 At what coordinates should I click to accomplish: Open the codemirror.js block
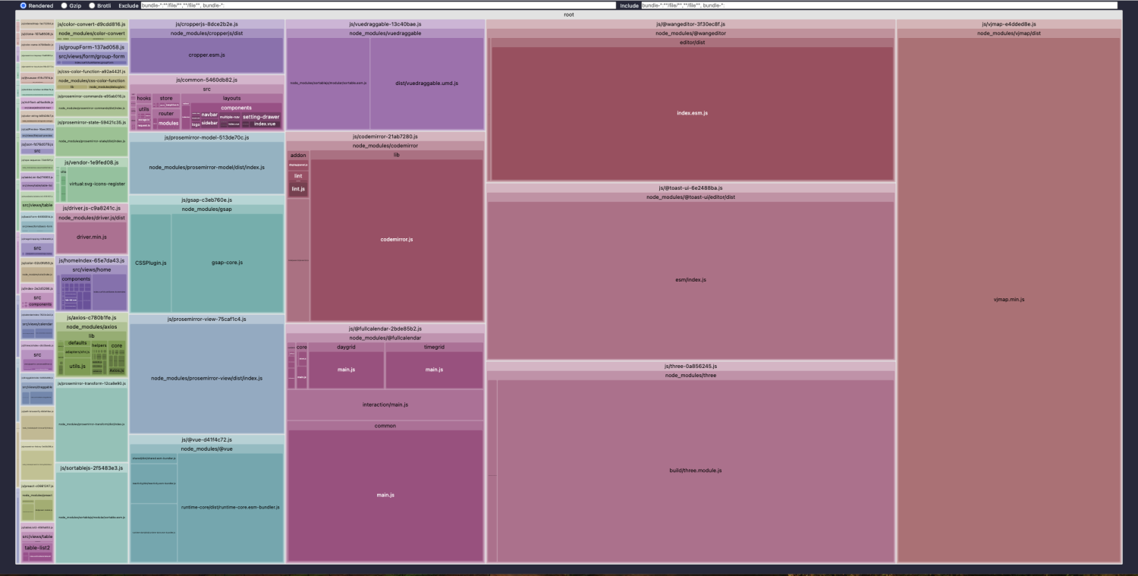pyautogui.click(x=397, y=240)
